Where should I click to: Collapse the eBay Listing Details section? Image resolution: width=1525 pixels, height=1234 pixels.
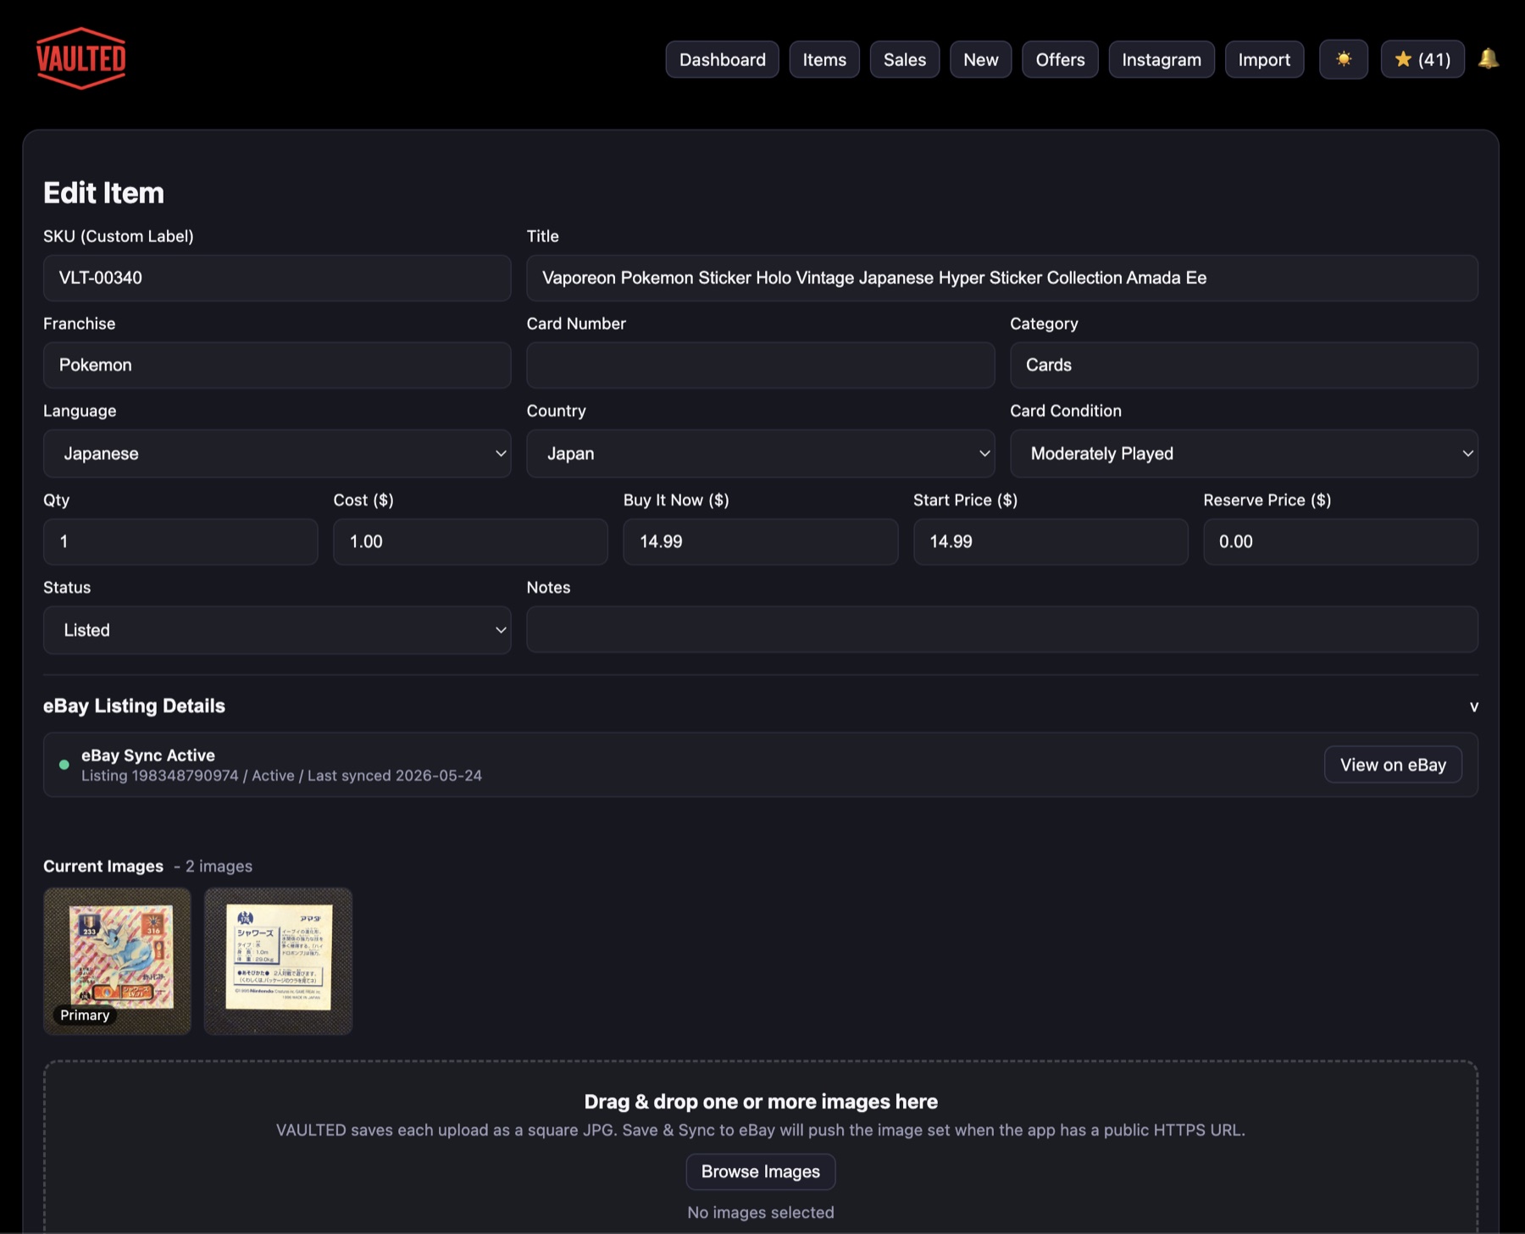click(1473, 706)
